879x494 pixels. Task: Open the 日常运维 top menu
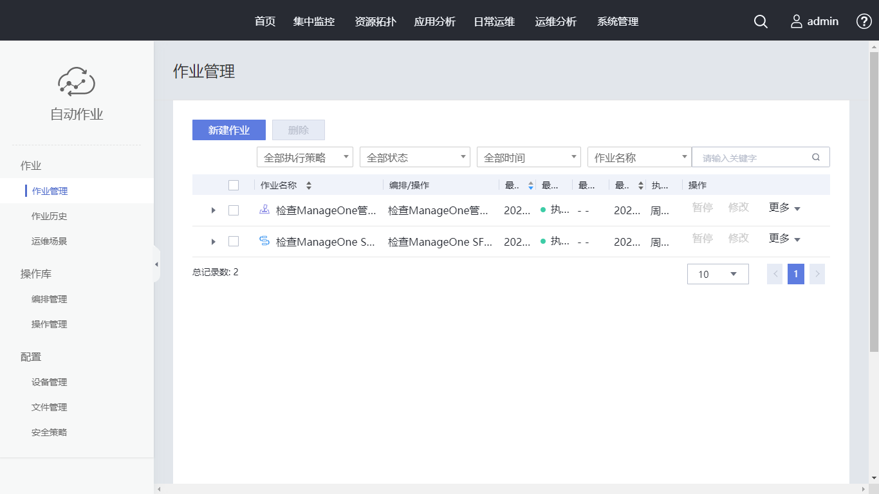point(494,21)
